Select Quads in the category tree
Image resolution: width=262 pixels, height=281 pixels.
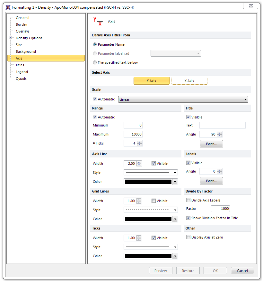click(21, 79)
